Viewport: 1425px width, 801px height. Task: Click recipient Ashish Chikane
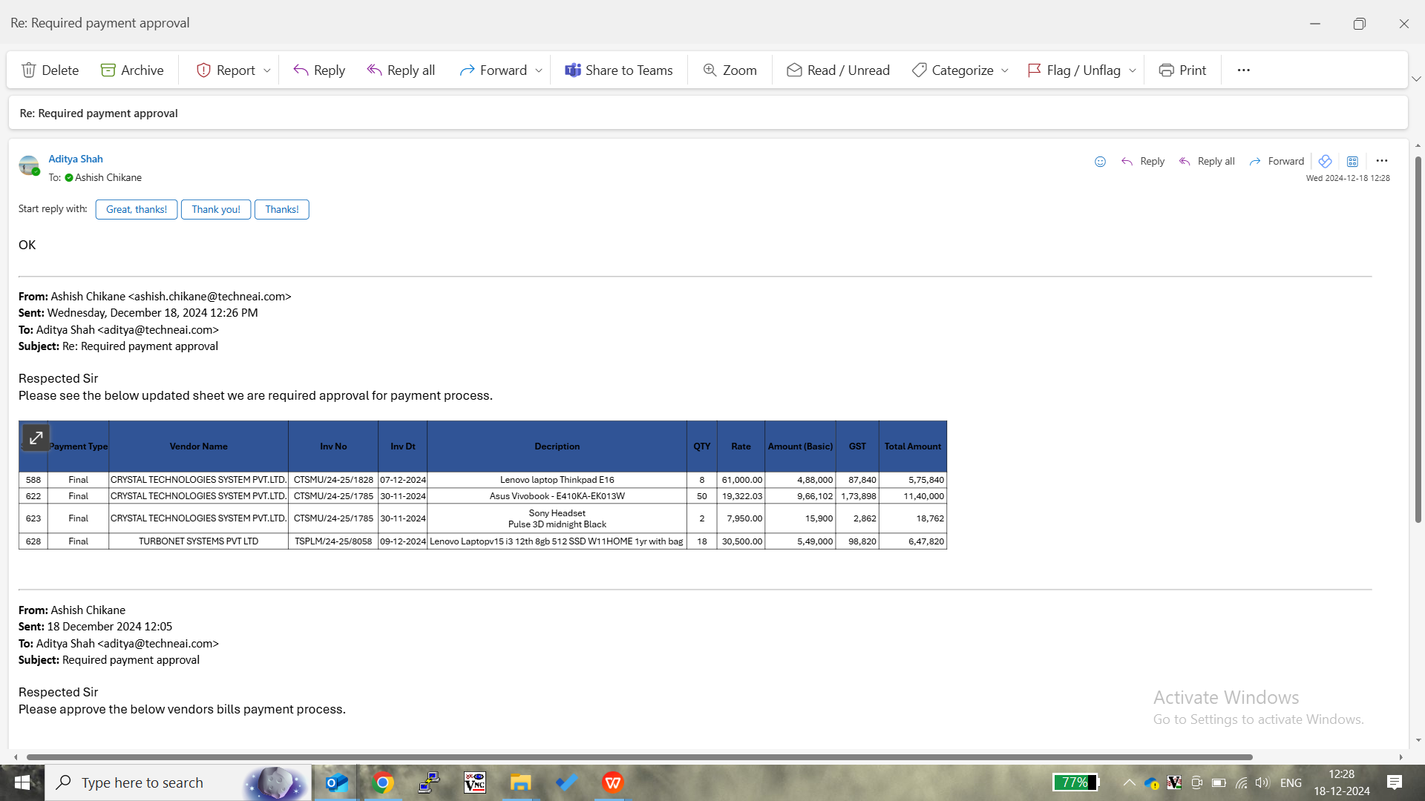pyautogui.click(x=108, y=177)
